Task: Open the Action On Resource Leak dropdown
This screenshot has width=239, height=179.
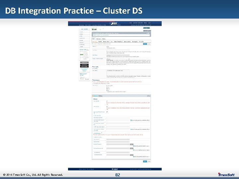Action: pos(118,59)
